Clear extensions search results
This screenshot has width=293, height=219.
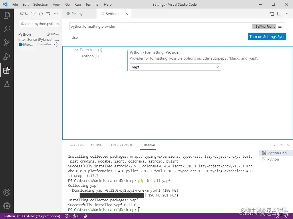[x=48, y=14]
